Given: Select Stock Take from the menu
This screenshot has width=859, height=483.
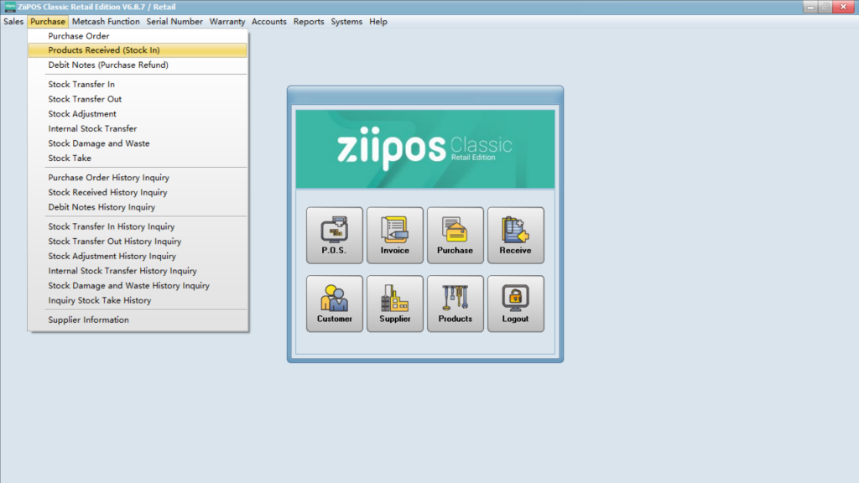Looking at the screenshot, I should click(70, 158).
